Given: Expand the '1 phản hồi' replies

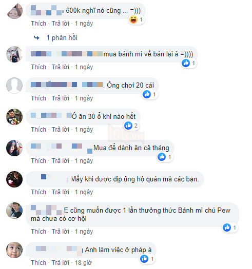Looking at the screenshot, I should tap(62, 37).
